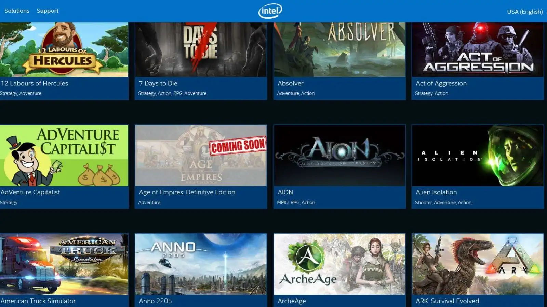The width and height of the screenshot is (547, 307).
Task: Open the Alien Isolation game tile
Action: point(477,155)
